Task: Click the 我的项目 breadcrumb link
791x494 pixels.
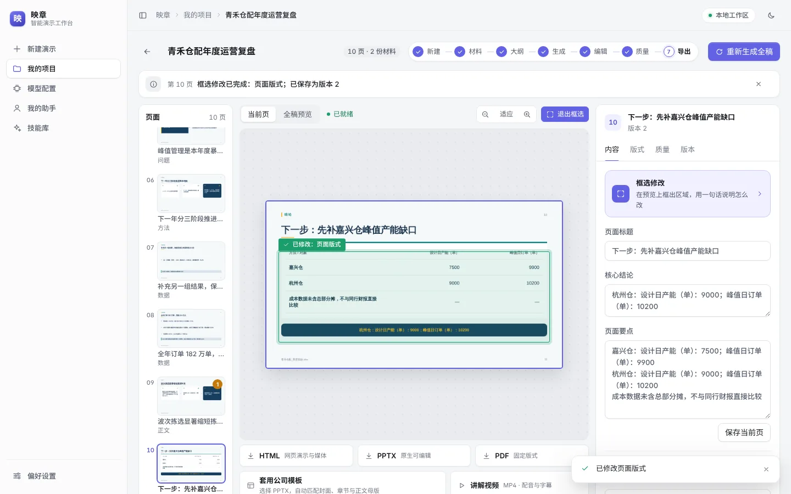Action: 198,15
